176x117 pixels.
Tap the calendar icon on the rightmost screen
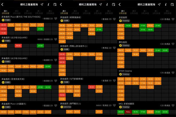point(172,4)
